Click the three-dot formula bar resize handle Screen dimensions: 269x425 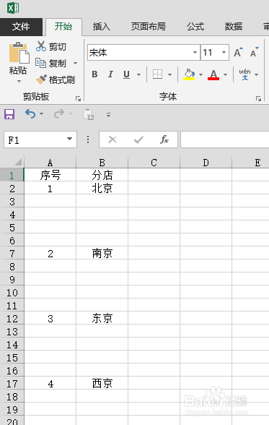pos(88,139)
